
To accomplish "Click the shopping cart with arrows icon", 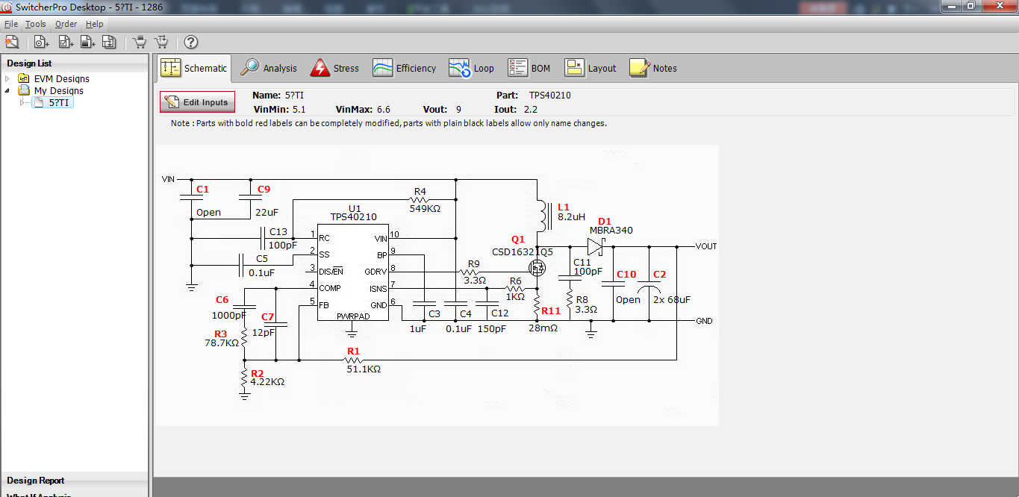I will (161, 42).
